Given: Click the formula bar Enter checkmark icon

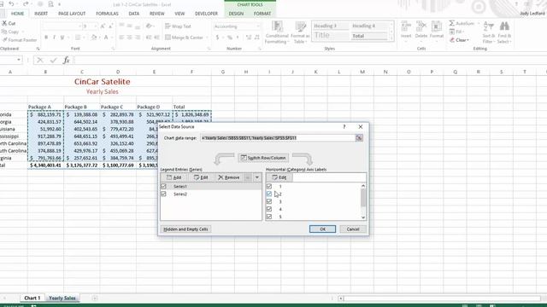Looking at the screenshot, I should tap(53, 61).
